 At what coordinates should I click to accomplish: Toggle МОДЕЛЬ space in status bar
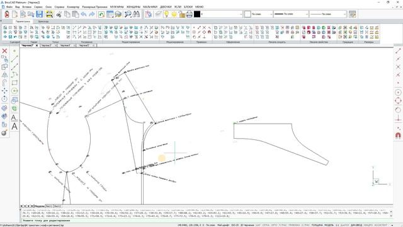[x=329, y=225]
